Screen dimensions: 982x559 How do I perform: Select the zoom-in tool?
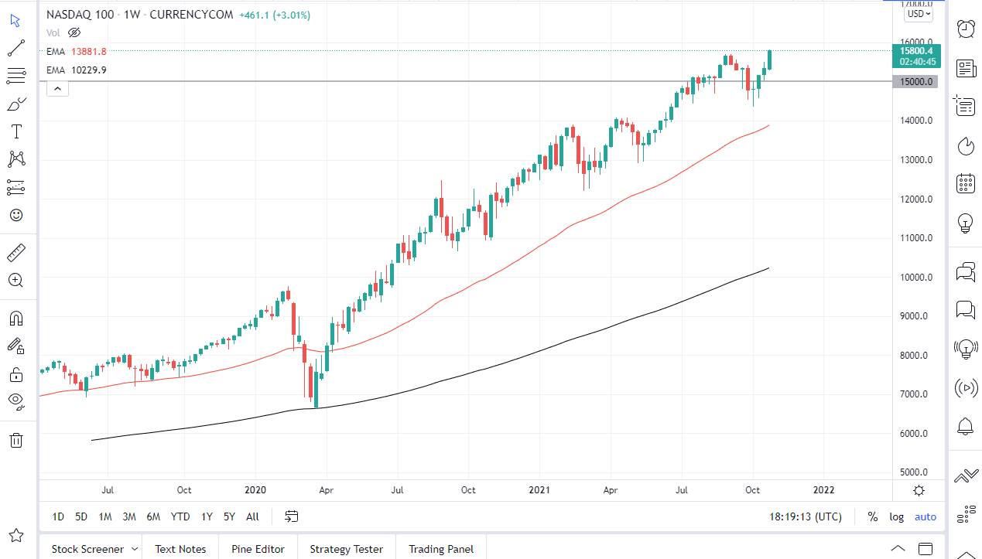(x=15, y=280)
